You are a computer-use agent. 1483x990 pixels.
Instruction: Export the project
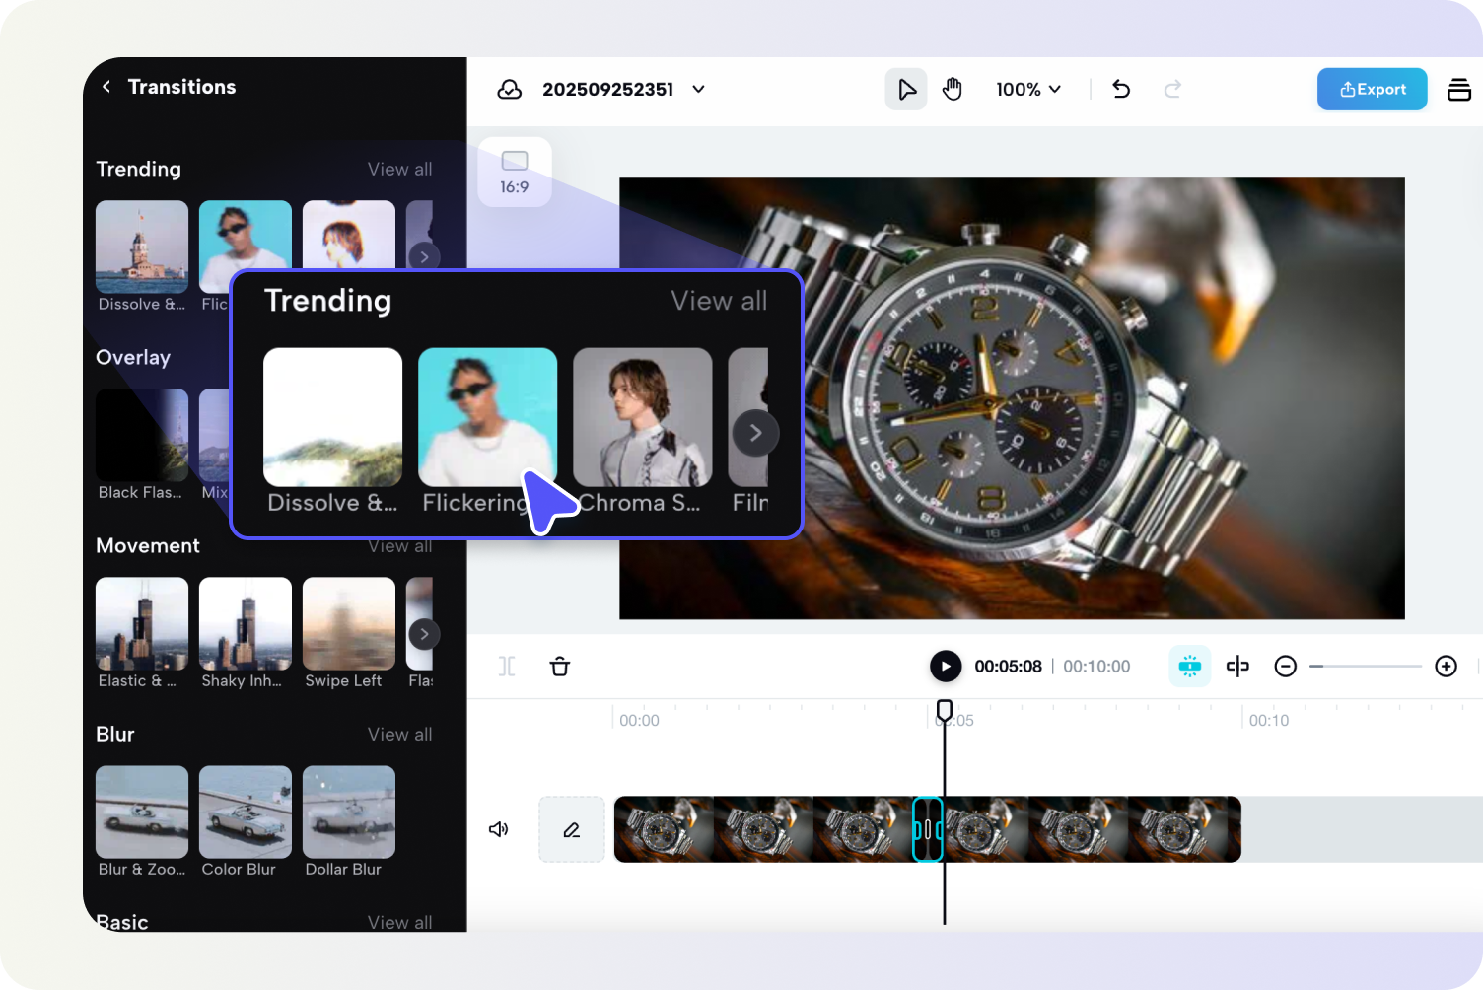[1372, 89]
